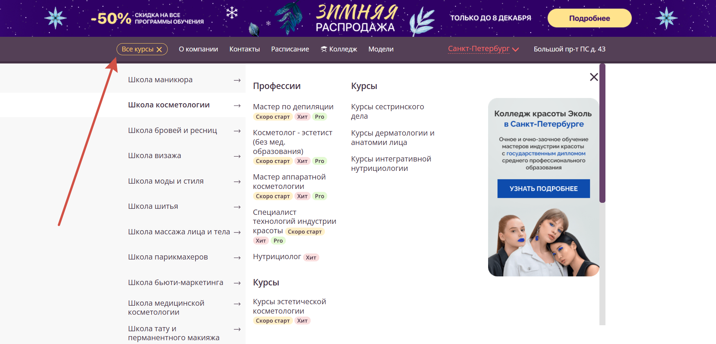Open Специалист технологий индустрии красоты link
716x344 pixels.
[x=294, y=222]
